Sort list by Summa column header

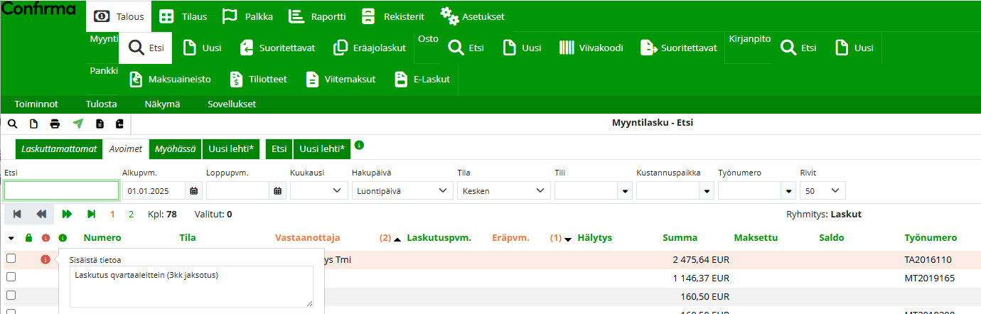click(680, 238)
